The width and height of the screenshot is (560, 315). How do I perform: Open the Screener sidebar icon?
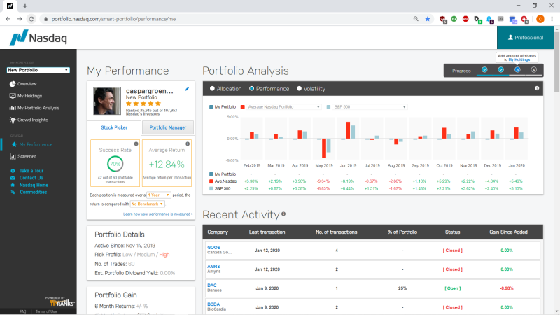tap(13, 156)
